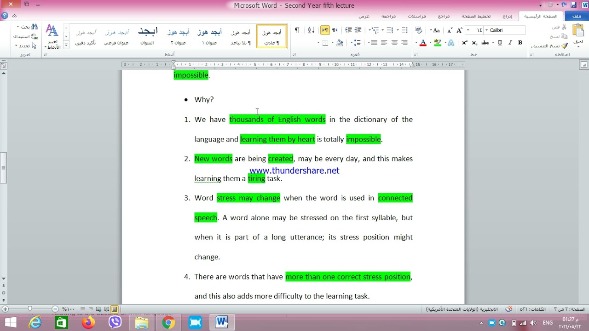Insert a bulleted list
Image resolution: width=589 pixels, height=331 pixels.
[x=404, y=30]
